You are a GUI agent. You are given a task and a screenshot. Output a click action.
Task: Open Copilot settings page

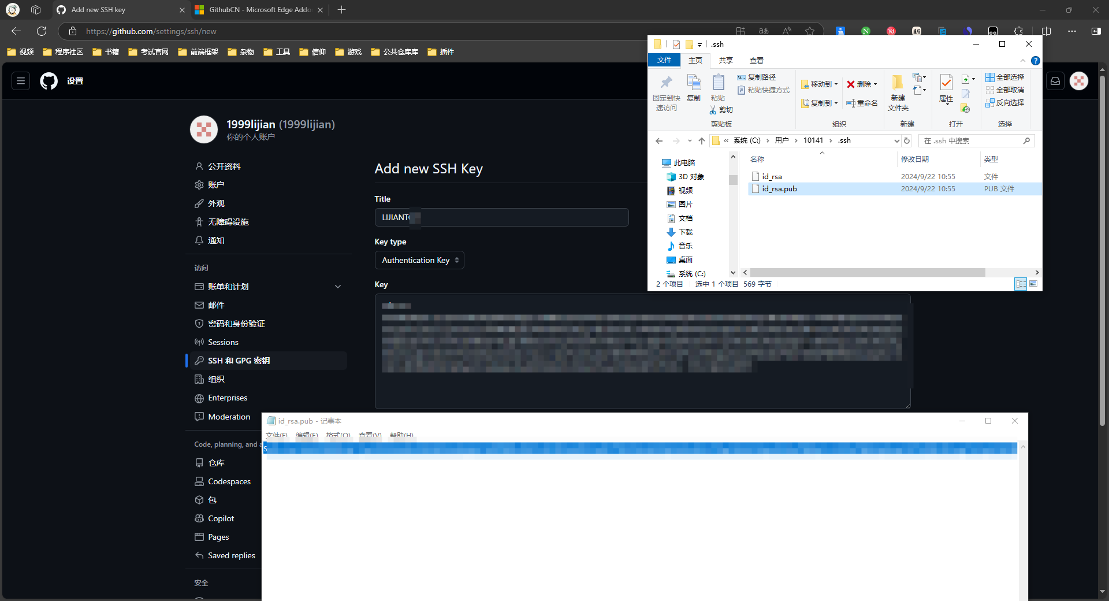click(x=221, y=518)
